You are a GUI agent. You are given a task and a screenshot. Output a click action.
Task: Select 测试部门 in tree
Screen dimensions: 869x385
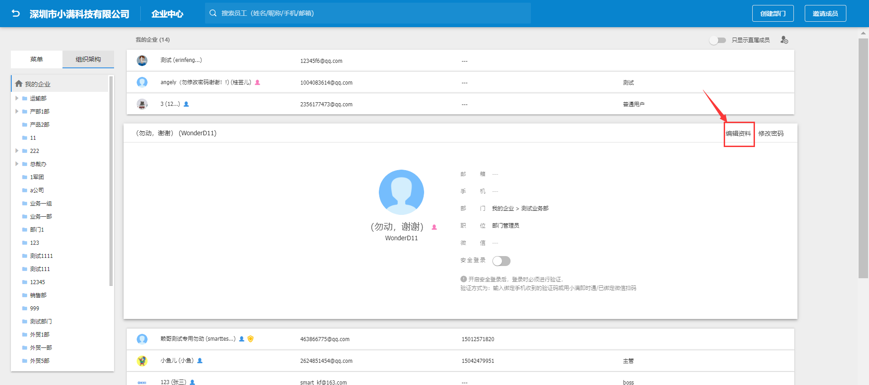(x=41, y=321)
